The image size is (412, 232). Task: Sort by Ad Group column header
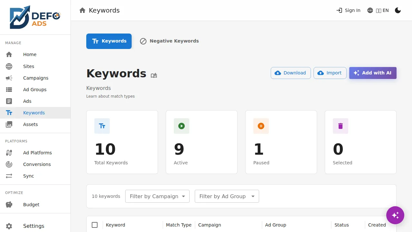pyautogui.click(x=276, y=225)
